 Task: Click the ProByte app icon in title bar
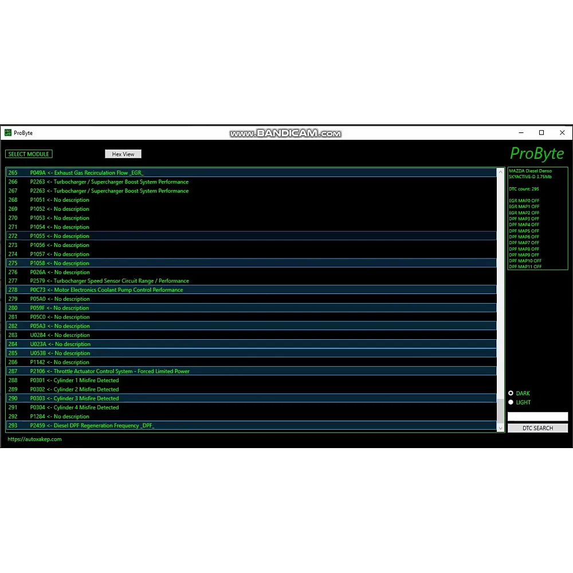click(8, 133)
